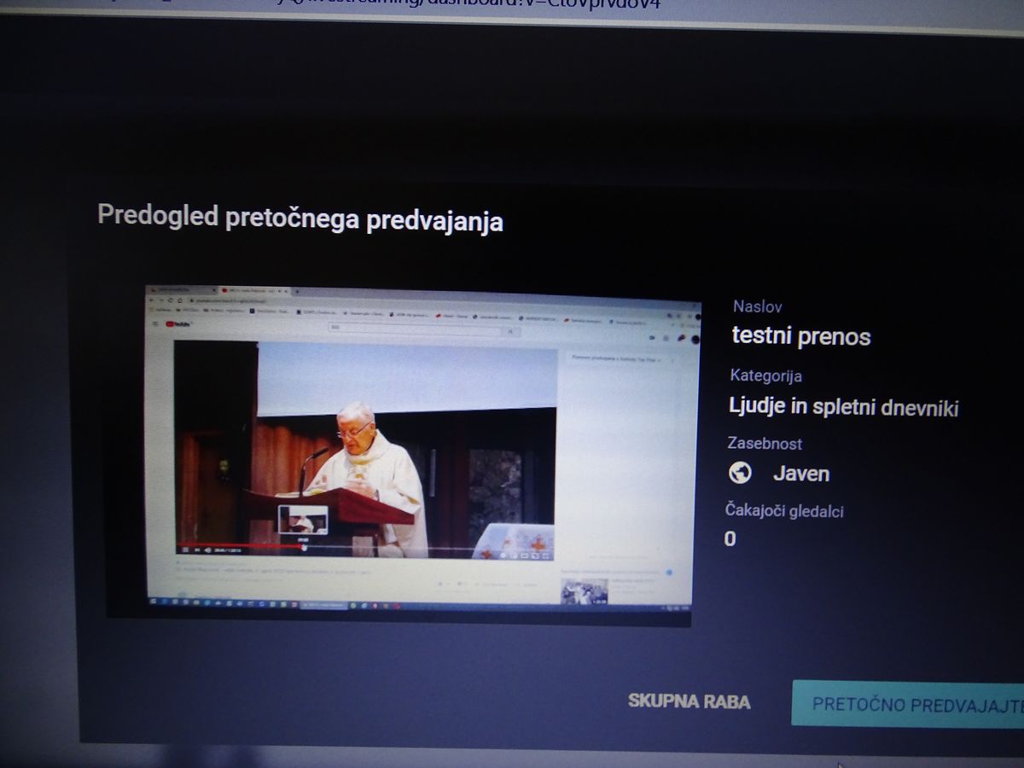
Task: Click the 'Javen' privacy setting text
Action: point(800,474)
